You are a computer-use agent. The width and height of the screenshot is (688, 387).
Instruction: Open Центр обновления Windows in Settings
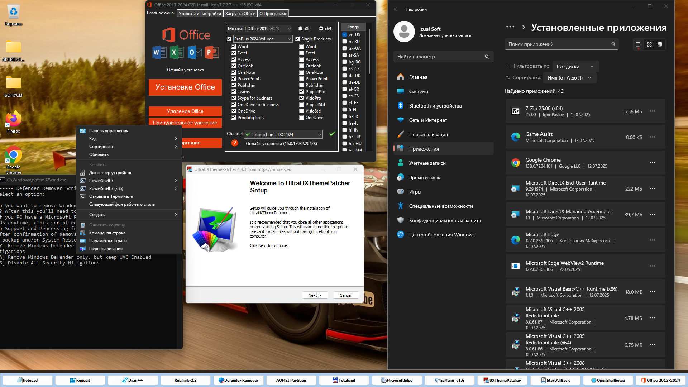(x=443, y=235)
